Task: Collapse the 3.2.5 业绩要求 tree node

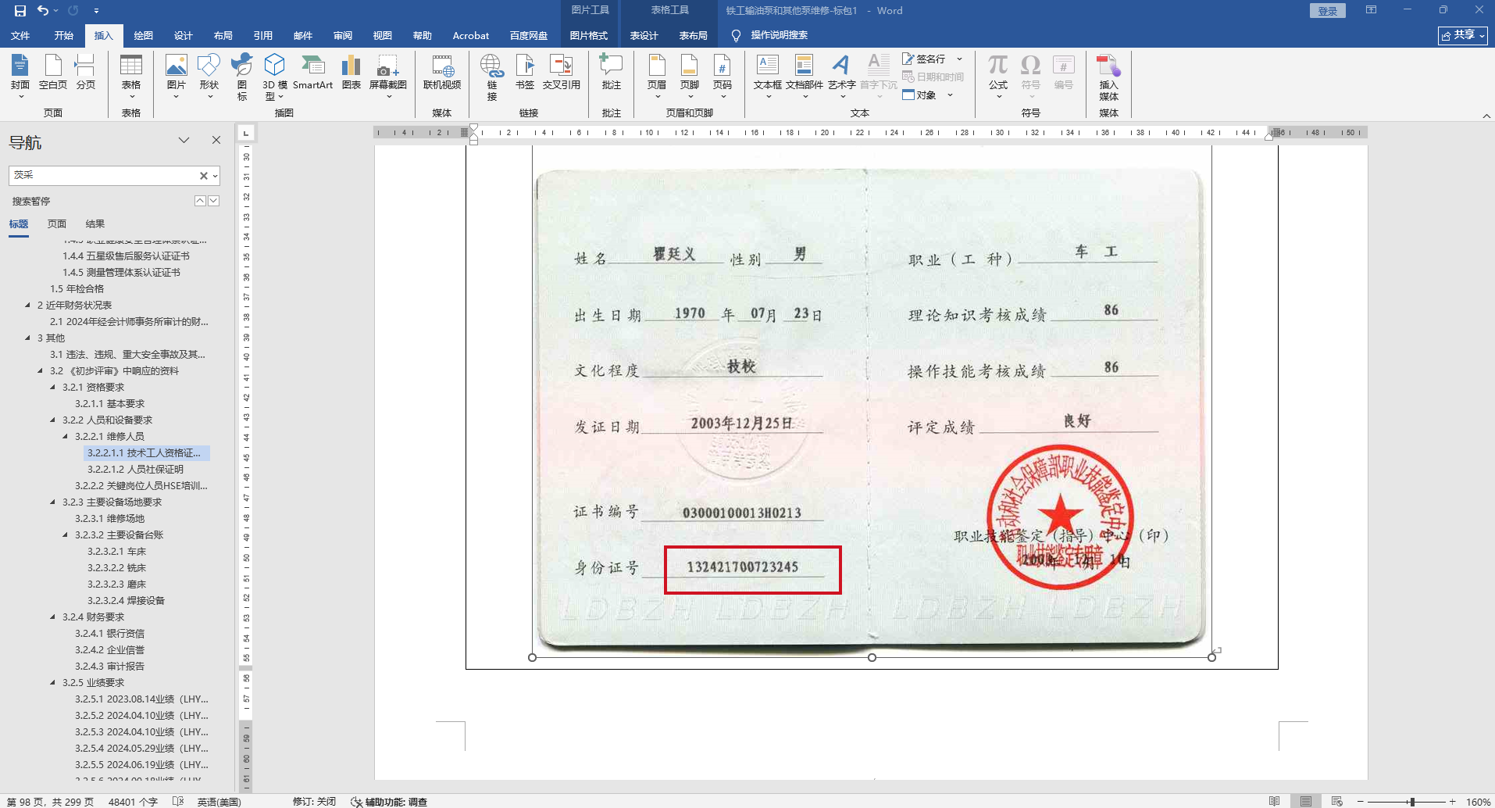Action: (x=52, y=682)
